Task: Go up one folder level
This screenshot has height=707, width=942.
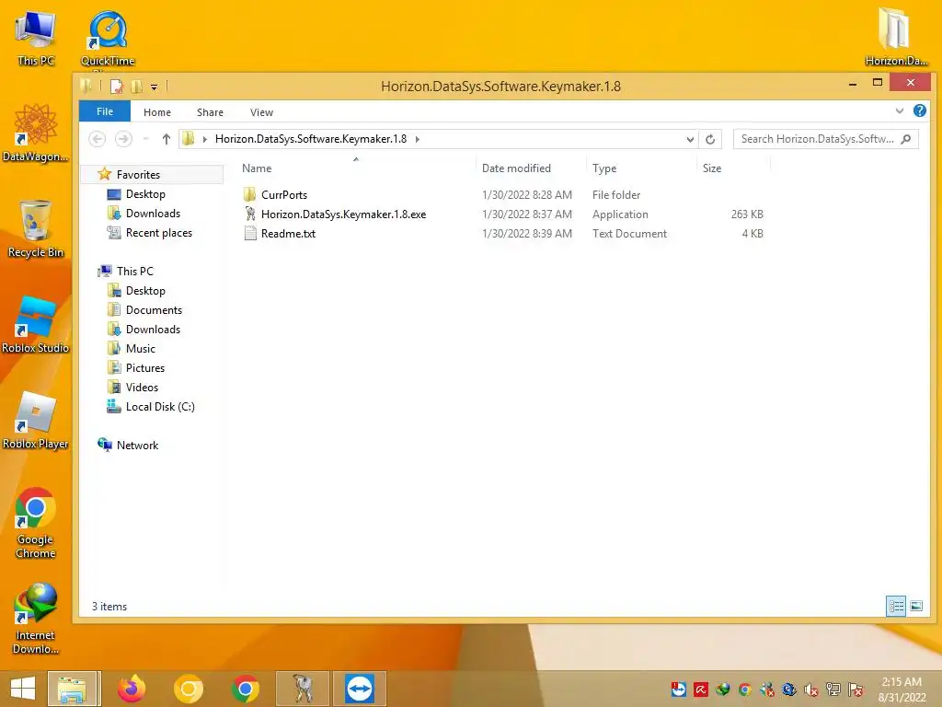Action: tap(167, 139)
